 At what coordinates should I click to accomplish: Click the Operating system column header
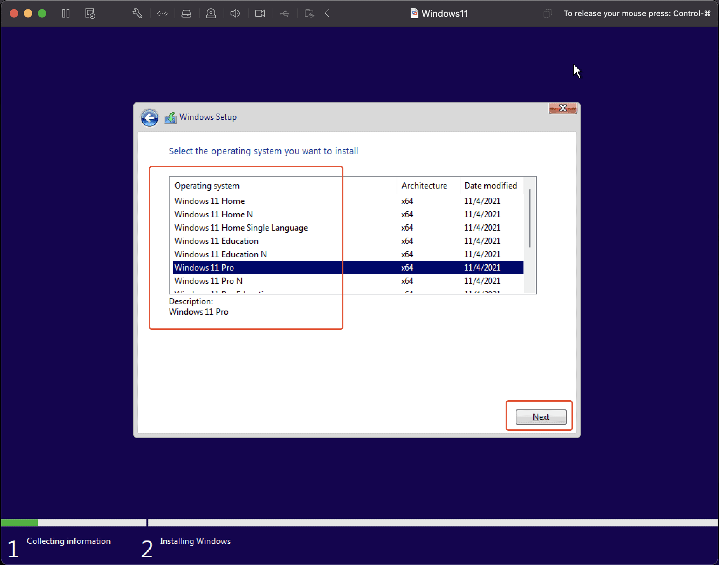click(283, 186)
